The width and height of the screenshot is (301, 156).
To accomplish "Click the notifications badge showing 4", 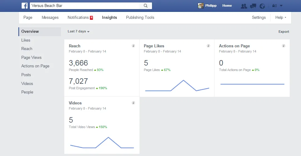I will click(92, 18).
